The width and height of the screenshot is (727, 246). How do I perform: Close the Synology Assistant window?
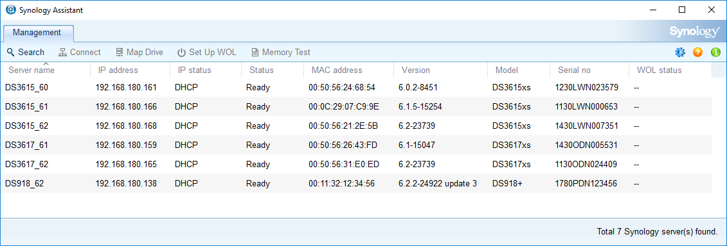[x=711, y=10]
